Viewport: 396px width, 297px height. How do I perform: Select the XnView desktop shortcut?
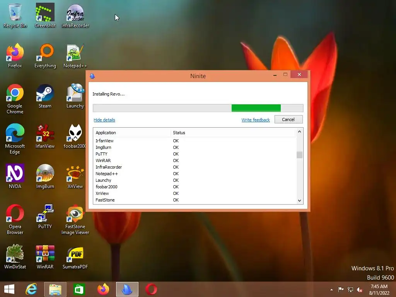click(x=75, y=176)
